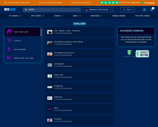Choose Visa-Master Credit Card -i payment

pos(80,54)
